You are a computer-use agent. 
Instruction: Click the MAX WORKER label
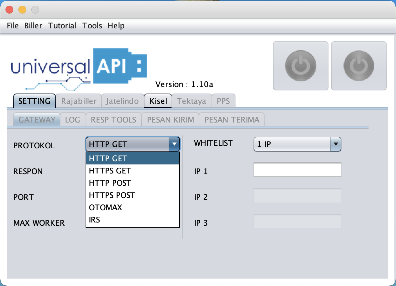tap(39, 223)
